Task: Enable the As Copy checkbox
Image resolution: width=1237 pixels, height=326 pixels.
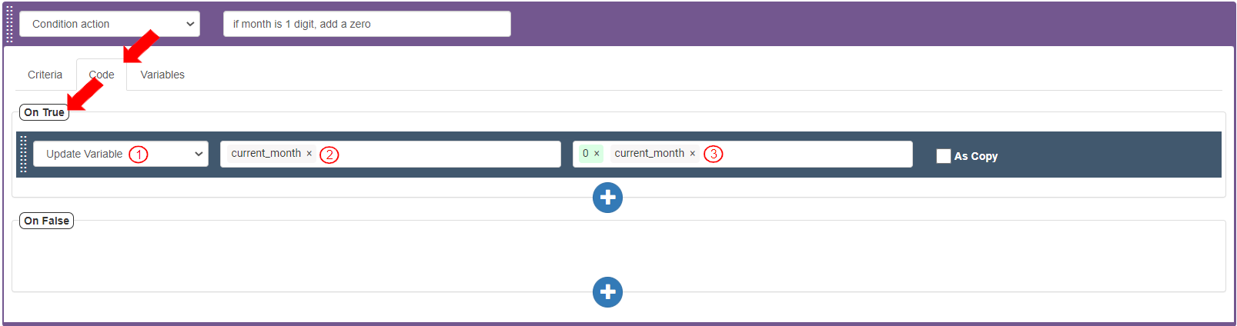Action: click(x=943, y=156)
